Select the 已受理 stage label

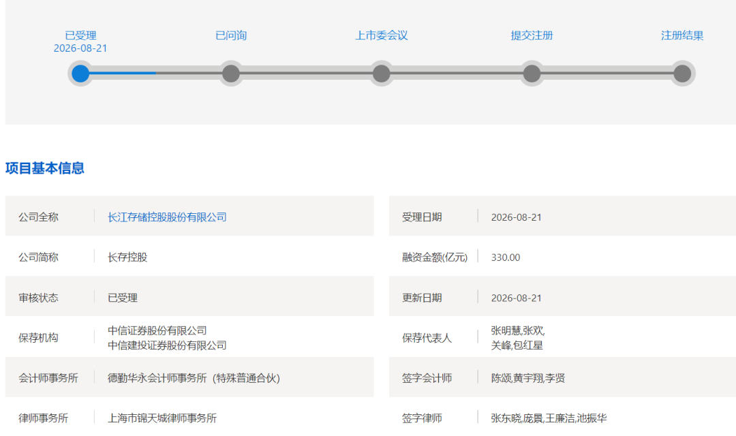pyautogui.click(x=80, y=35)
